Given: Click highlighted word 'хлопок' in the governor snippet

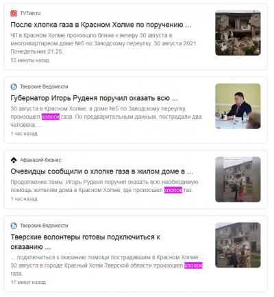Looking at the screenshot, I should (x=51, y=117).
